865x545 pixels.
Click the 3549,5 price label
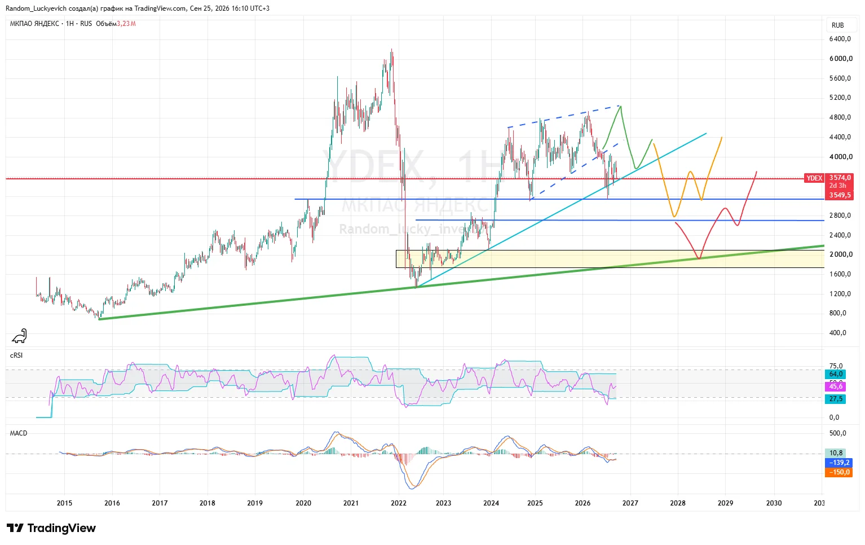tap(840, 195)
